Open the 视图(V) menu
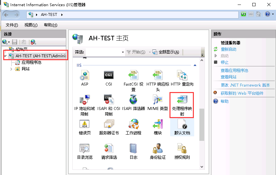This screenshot has height=175, width=276. pos(31,25)
